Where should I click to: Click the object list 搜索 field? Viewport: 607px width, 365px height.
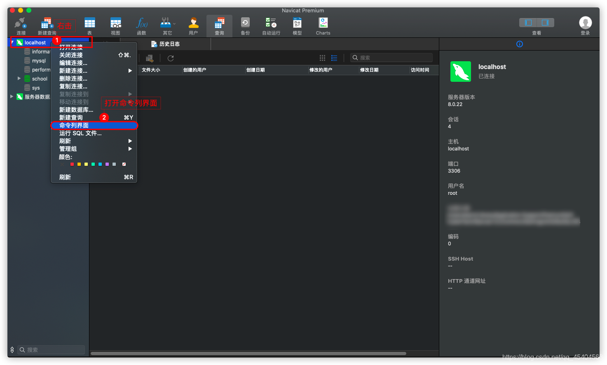click(391, 58)
